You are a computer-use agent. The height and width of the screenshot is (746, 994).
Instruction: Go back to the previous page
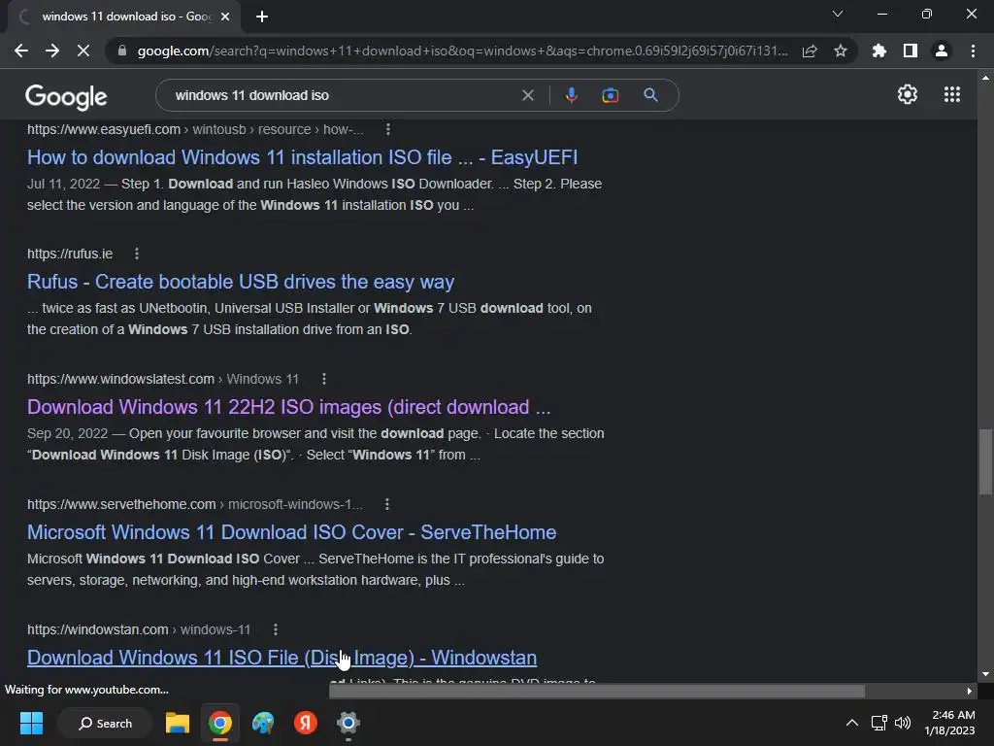(21, 51)
